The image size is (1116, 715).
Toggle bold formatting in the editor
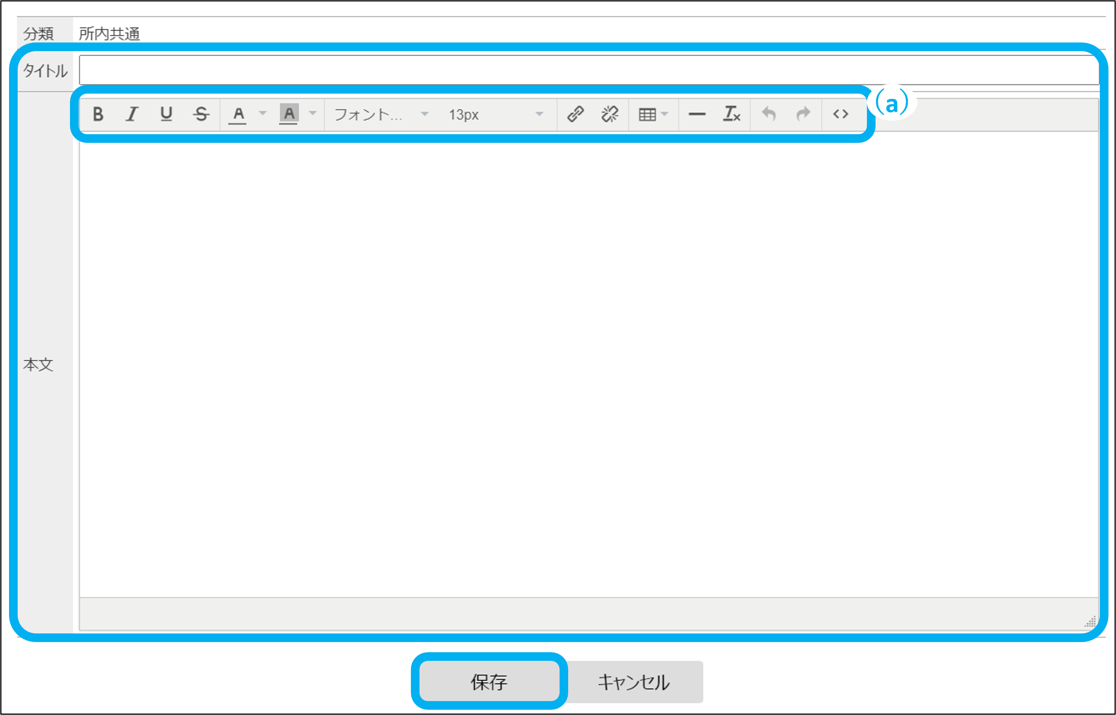coord(98,114)
